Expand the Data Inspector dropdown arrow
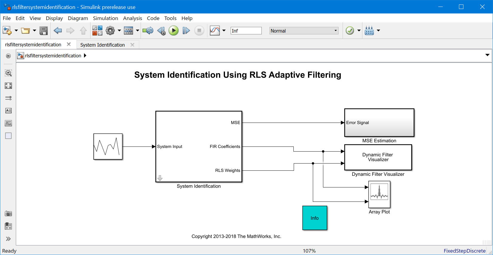The width and height of the screenshot is (493, 255). (x=224, y=30)
